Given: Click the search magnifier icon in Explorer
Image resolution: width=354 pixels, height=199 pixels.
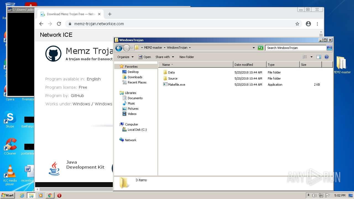Looking at the screenshot, I should point(329,48).
